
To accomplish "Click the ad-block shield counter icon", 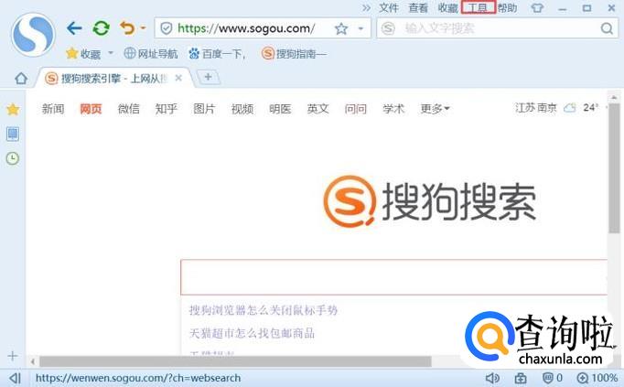I will [x=553, y=378].
